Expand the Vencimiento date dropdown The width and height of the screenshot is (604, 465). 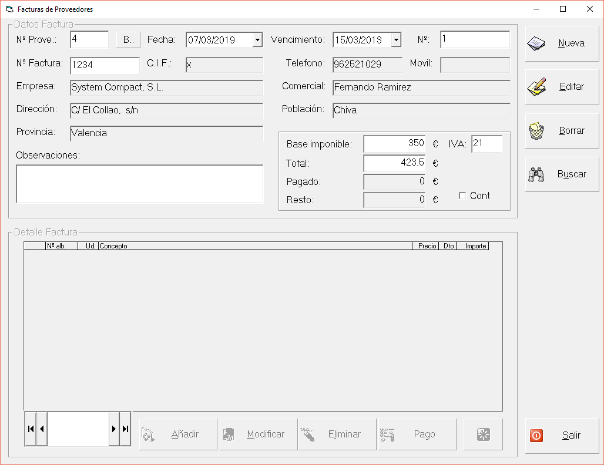click(396, 40)
